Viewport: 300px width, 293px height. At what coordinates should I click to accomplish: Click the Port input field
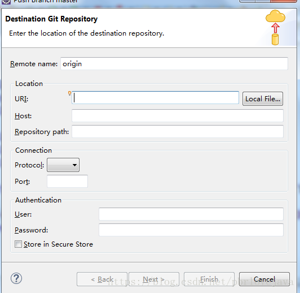67,181
